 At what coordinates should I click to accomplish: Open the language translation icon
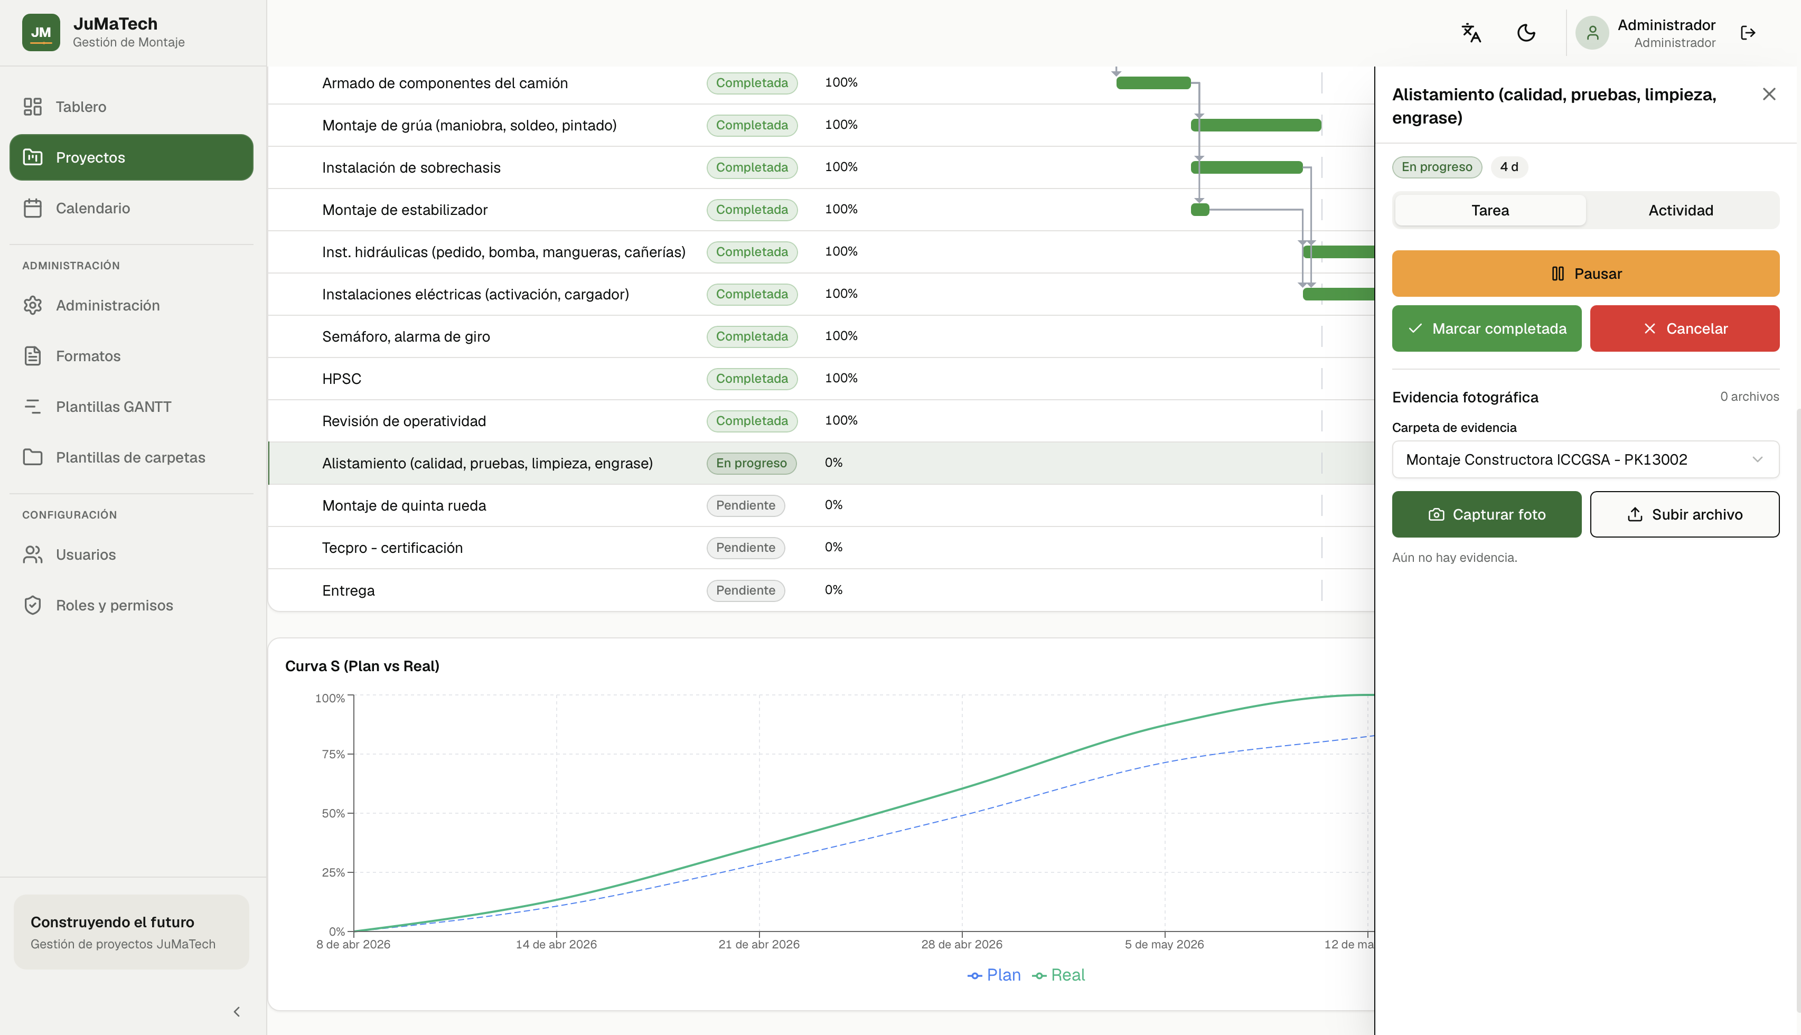(x=1470, y=33)
